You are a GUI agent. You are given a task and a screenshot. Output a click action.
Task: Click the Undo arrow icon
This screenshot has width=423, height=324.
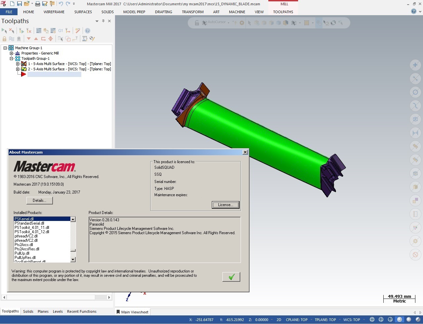coord(61,4)
